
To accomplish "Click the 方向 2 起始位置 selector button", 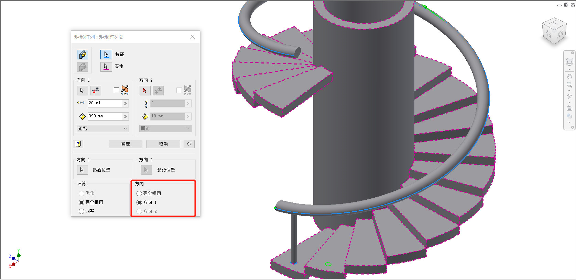I will click(146, 170).
